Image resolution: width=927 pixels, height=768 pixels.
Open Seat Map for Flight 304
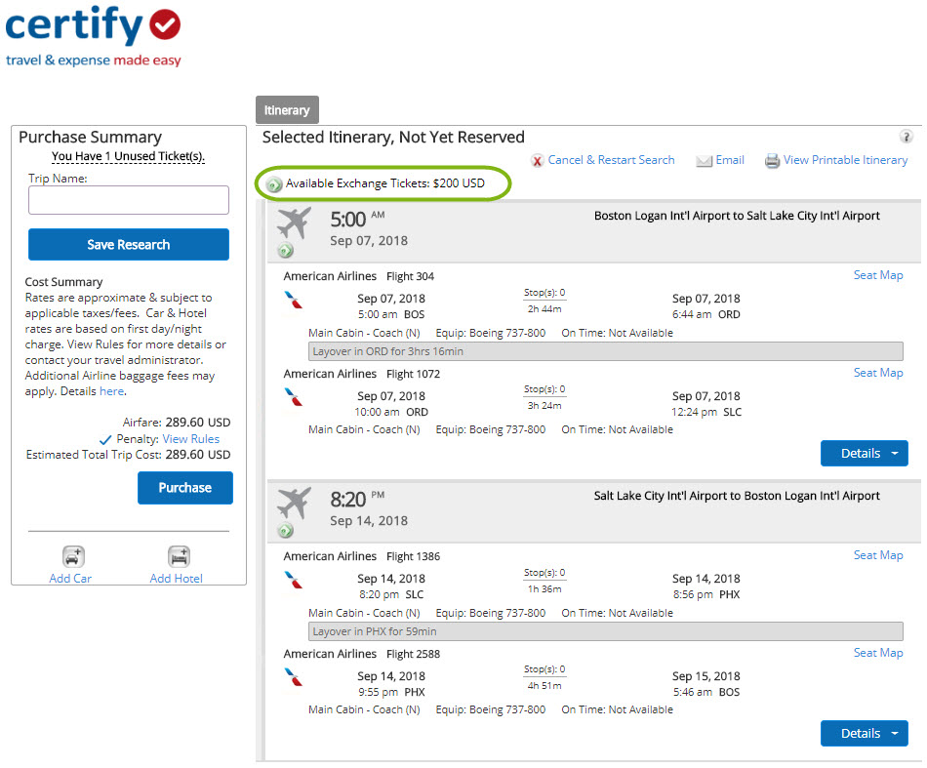(x=878, y=275)
